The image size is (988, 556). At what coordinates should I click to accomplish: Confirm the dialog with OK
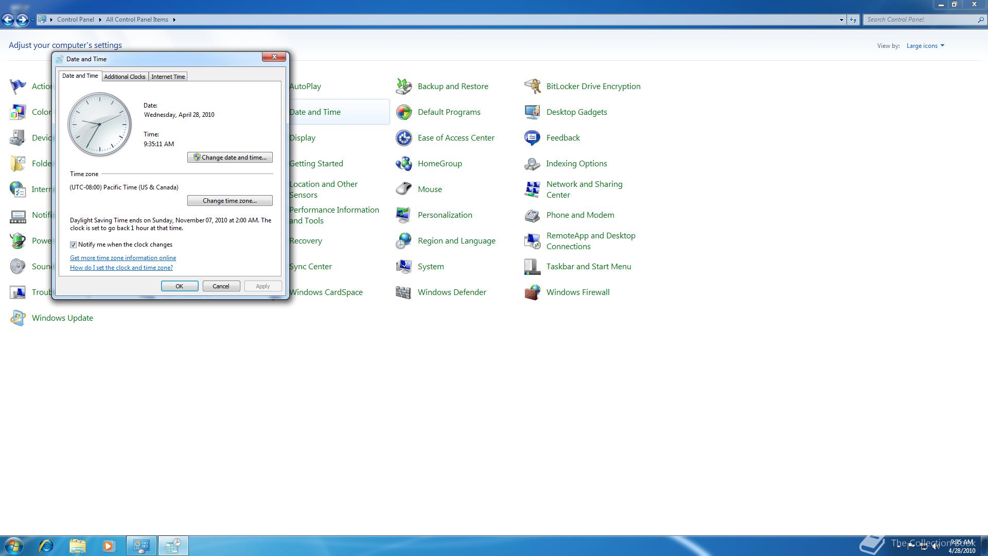(x=180, y=286)
